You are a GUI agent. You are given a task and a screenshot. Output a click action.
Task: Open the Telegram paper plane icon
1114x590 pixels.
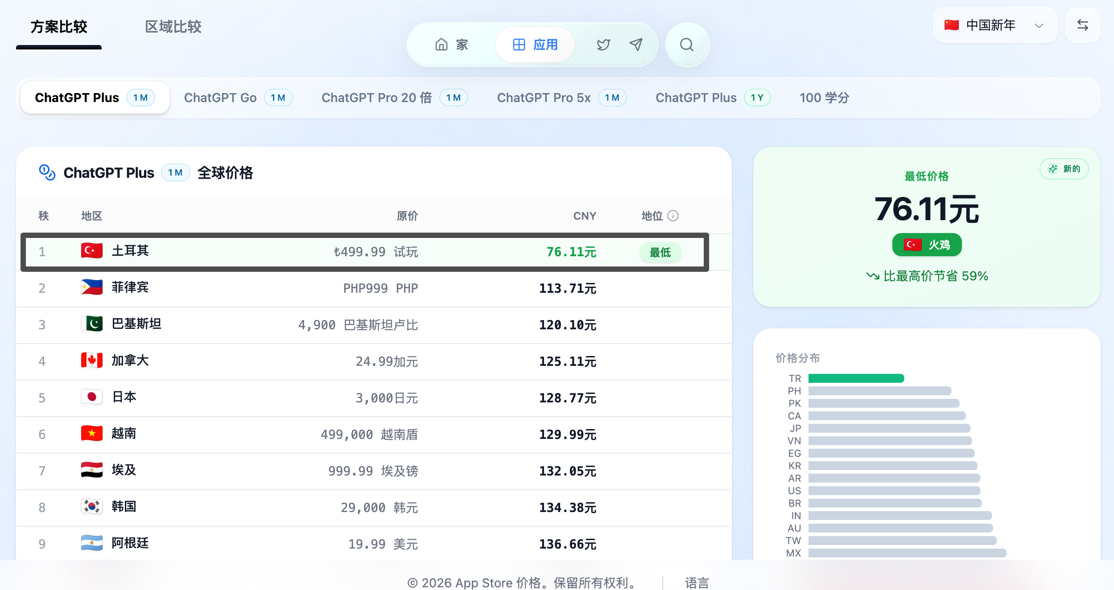pos(636,45)
